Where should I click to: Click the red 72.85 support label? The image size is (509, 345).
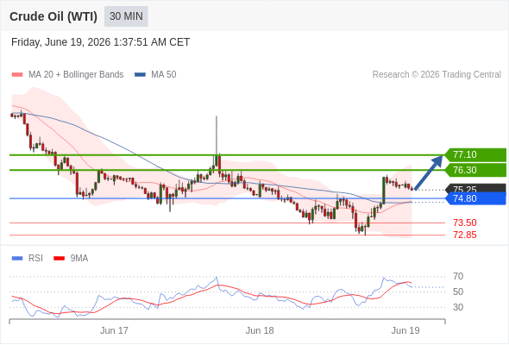[465, 235]
